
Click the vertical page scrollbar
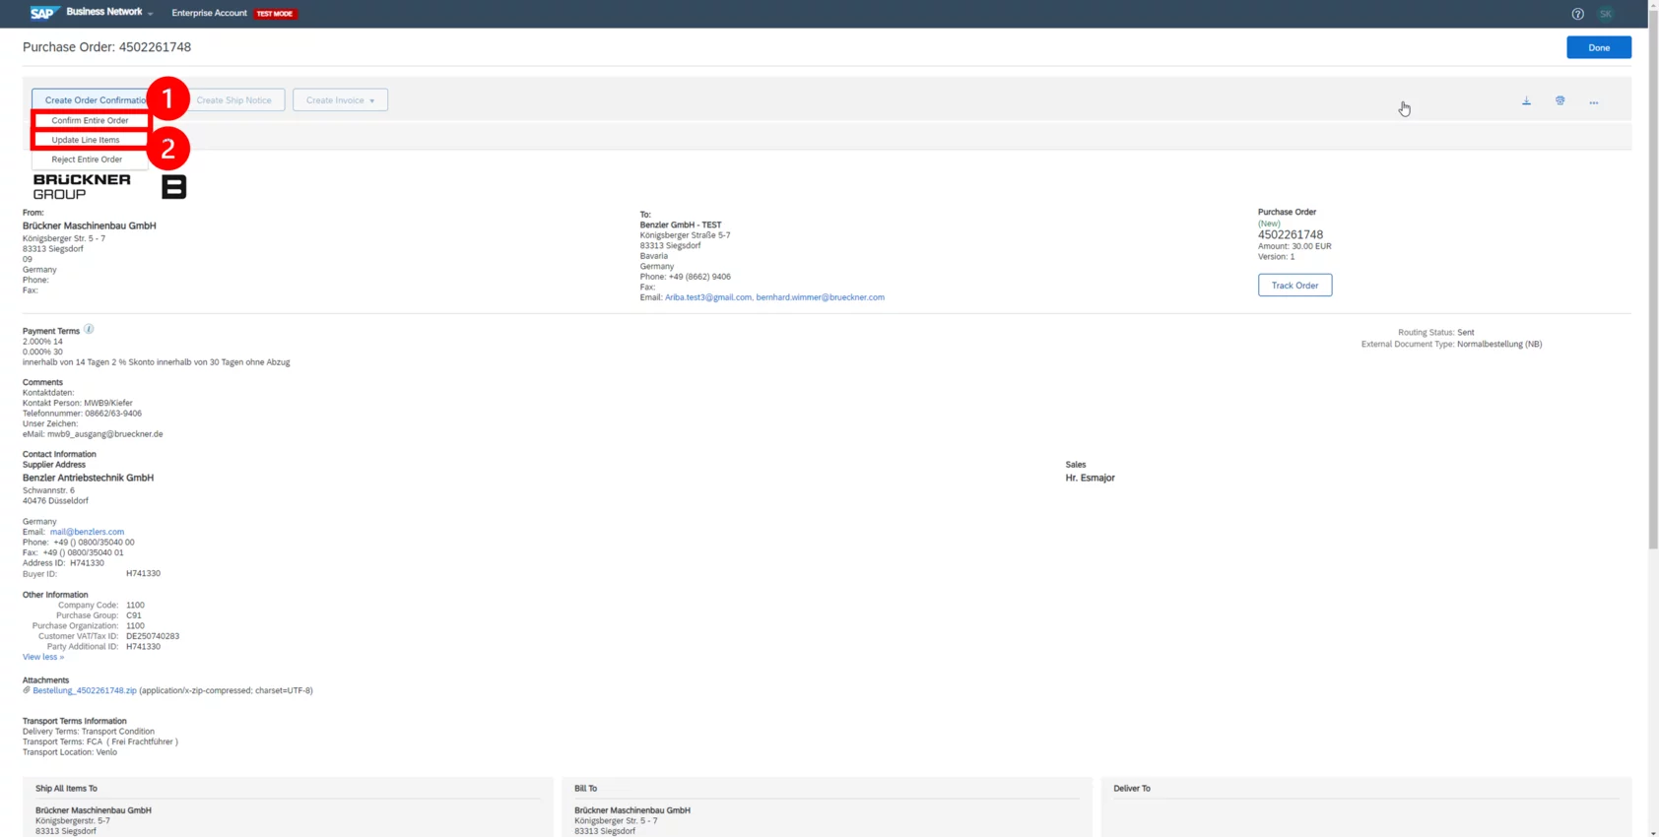click(1652, 295)
